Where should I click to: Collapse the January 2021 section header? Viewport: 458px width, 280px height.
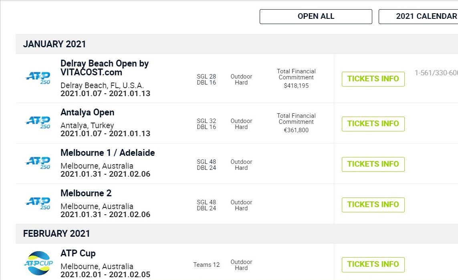(54, 44)
